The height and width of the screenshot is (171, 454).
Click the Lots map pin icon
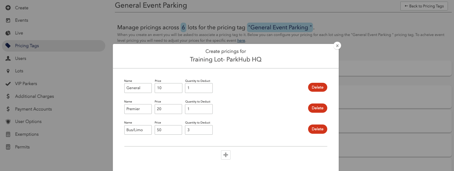tap(8, 71)
